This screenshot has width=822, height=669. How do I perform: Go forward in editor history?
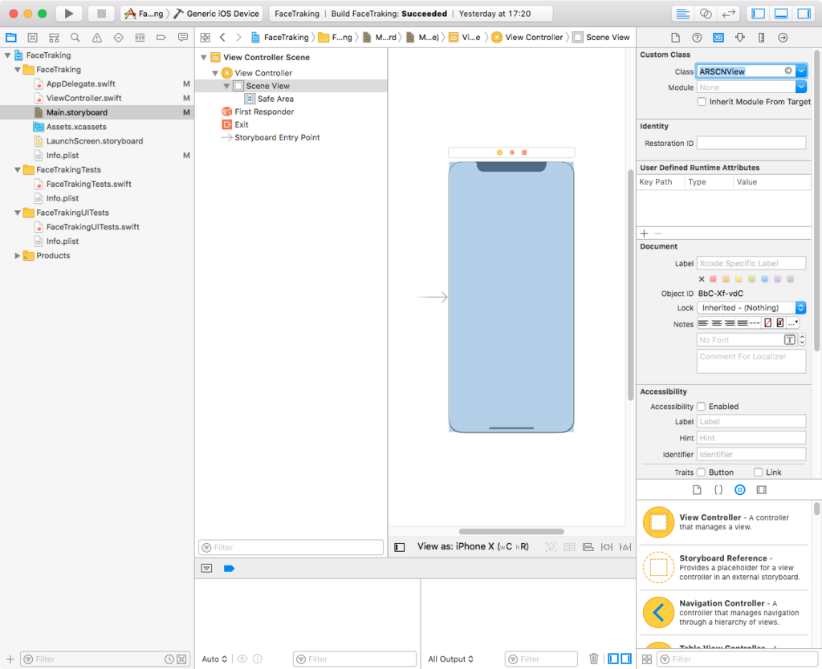click(238, 37)
